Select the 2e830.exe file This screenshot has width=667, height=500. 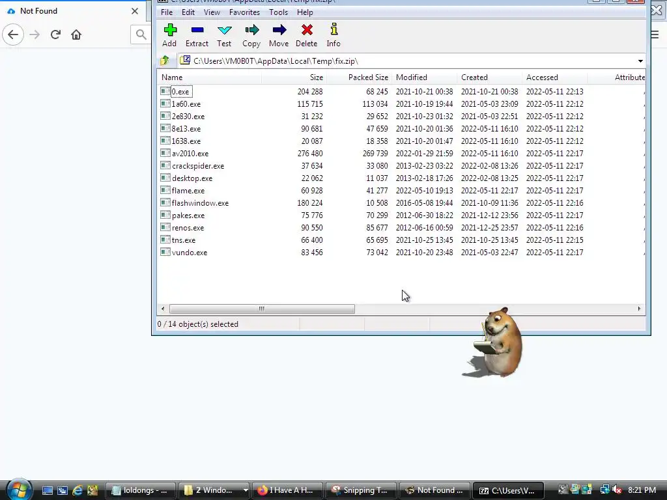click(188, 116)
